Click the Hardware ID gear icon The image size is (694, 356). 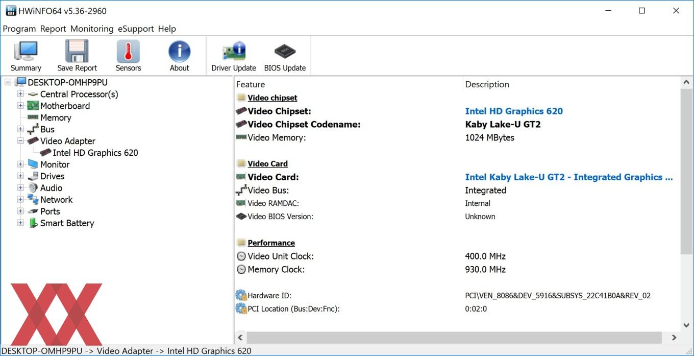241,295
